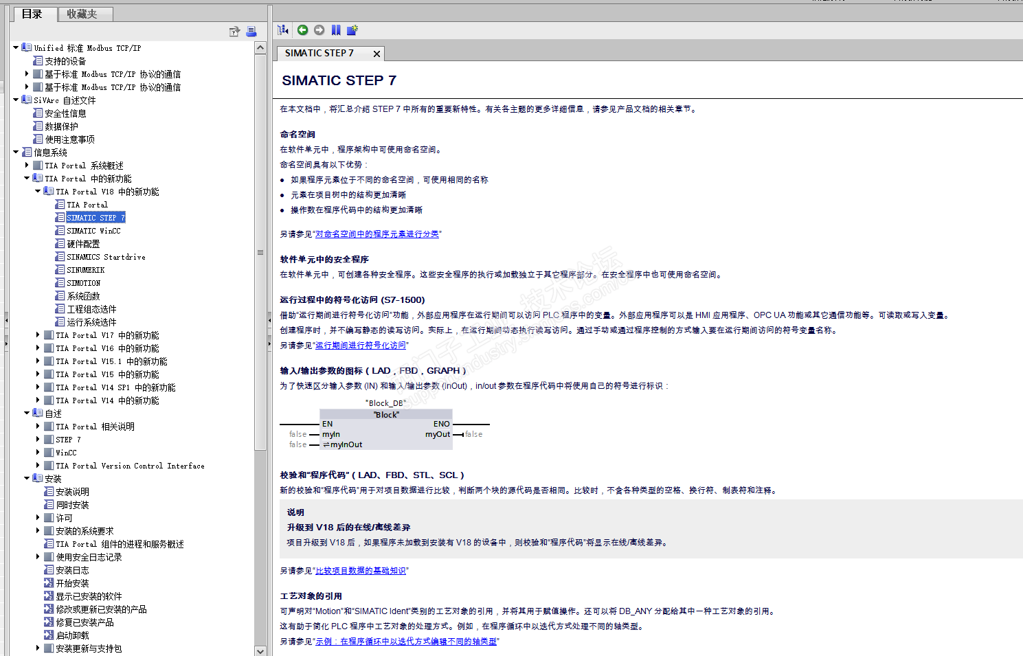
Task: Open link 对命名空间中的程序元素进行分类
Action: click(x=377, y=234)
